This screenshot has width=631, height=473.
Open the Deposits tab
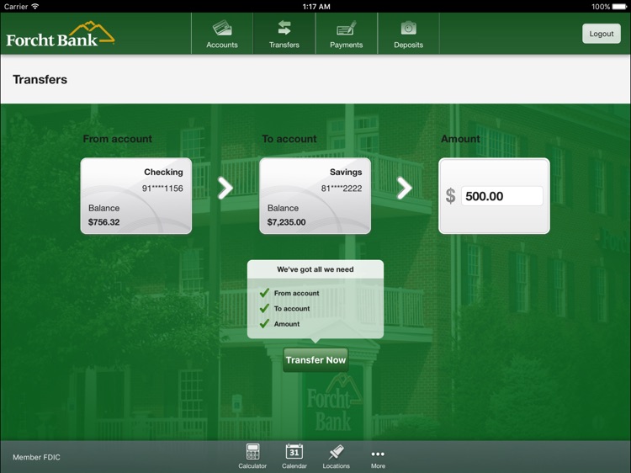click(408, 34)
